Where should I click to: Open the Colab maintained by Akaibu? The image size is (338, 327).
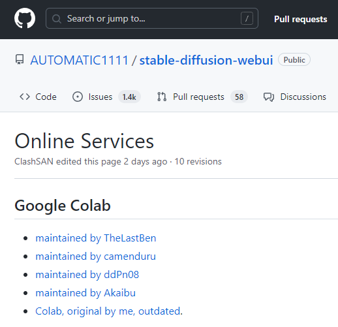tap(85, 293)
